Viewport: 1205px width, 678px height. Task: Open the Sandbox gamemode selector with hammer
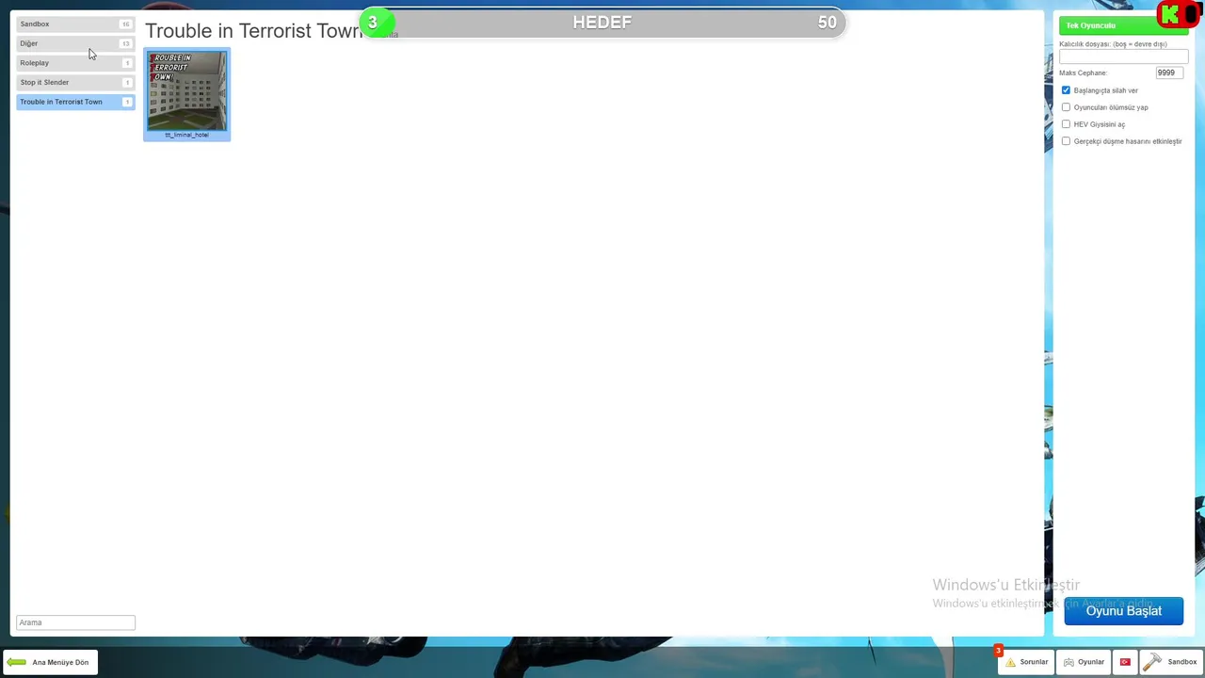click(x=1170, y=662)
